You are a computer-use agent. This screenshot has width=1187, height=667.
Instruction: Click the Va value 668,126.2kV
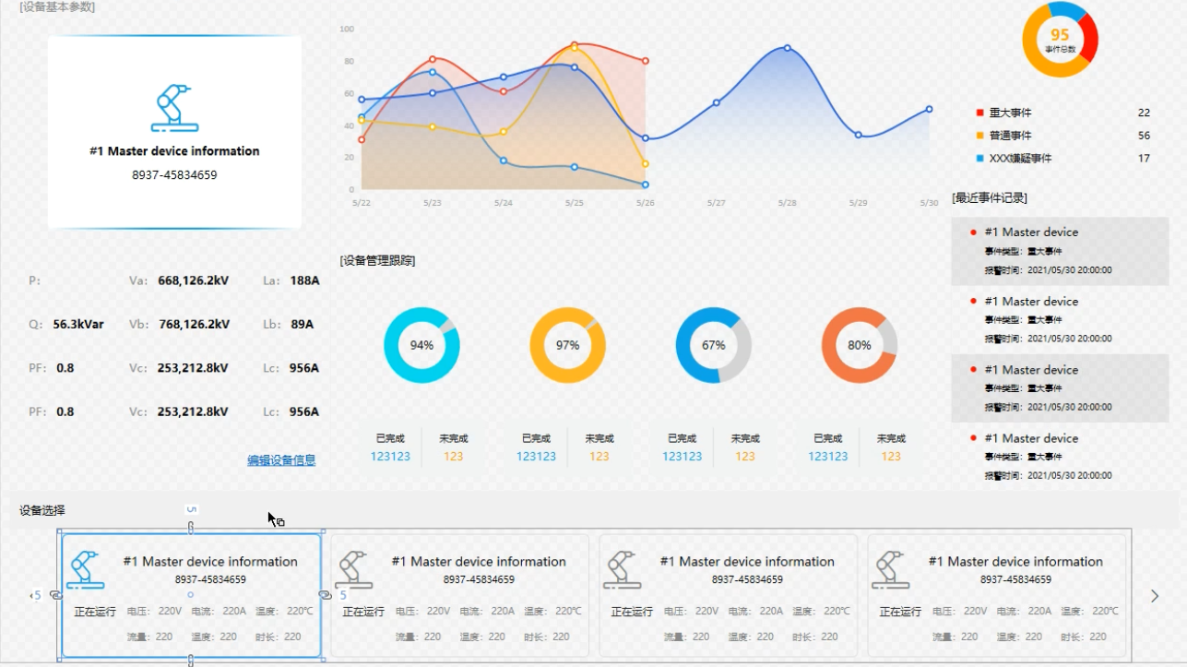tap(194, 280)
